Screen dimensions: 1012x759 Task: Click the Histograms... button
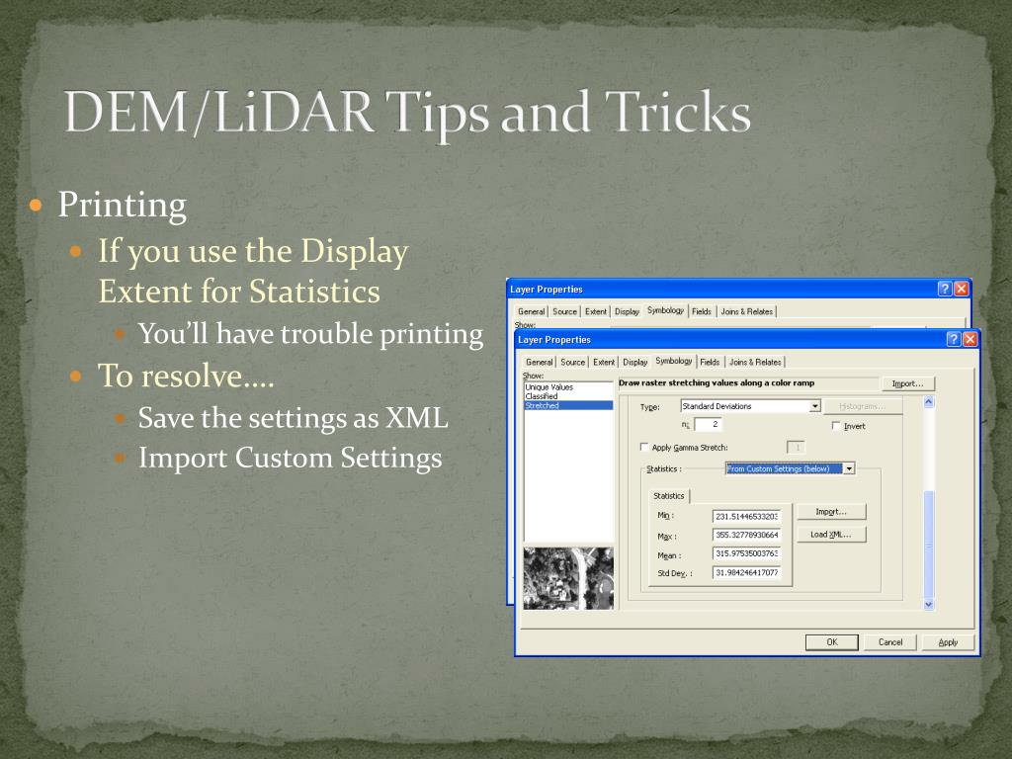tap(862, 406)
